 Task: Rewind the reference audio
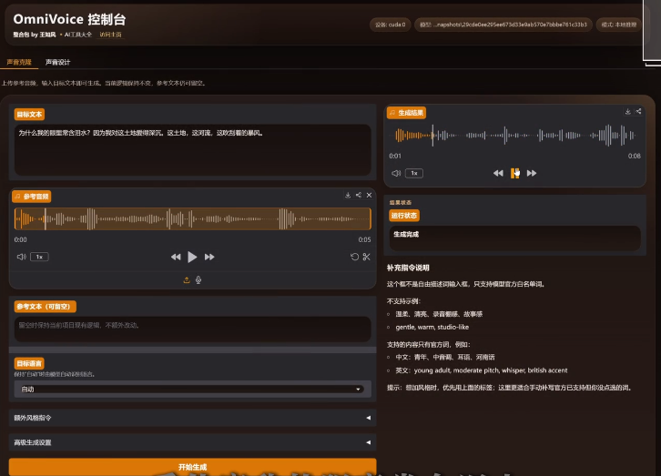click(176, 257)
